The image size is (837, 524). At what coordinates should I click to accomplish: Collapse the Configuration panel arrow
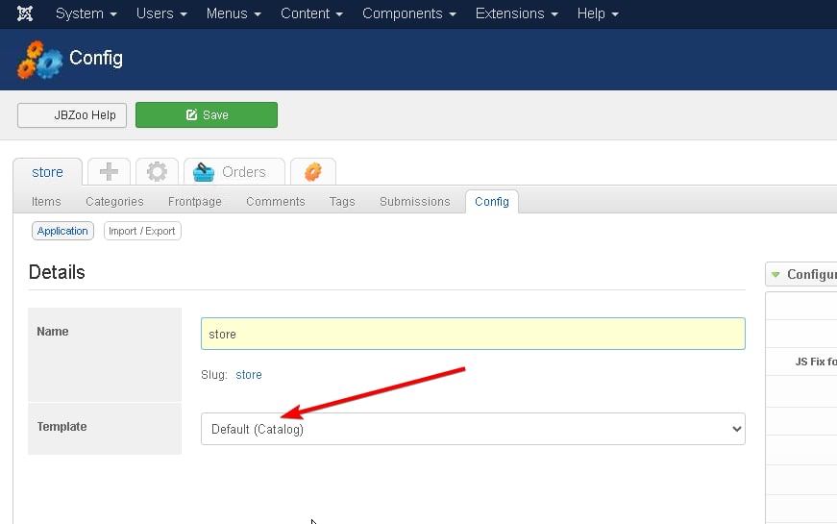(775, 274)
